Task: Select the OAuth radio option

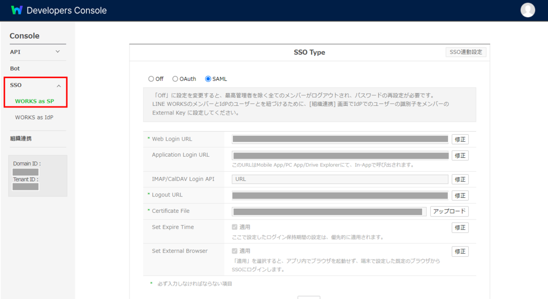Action: pos(175,79)
